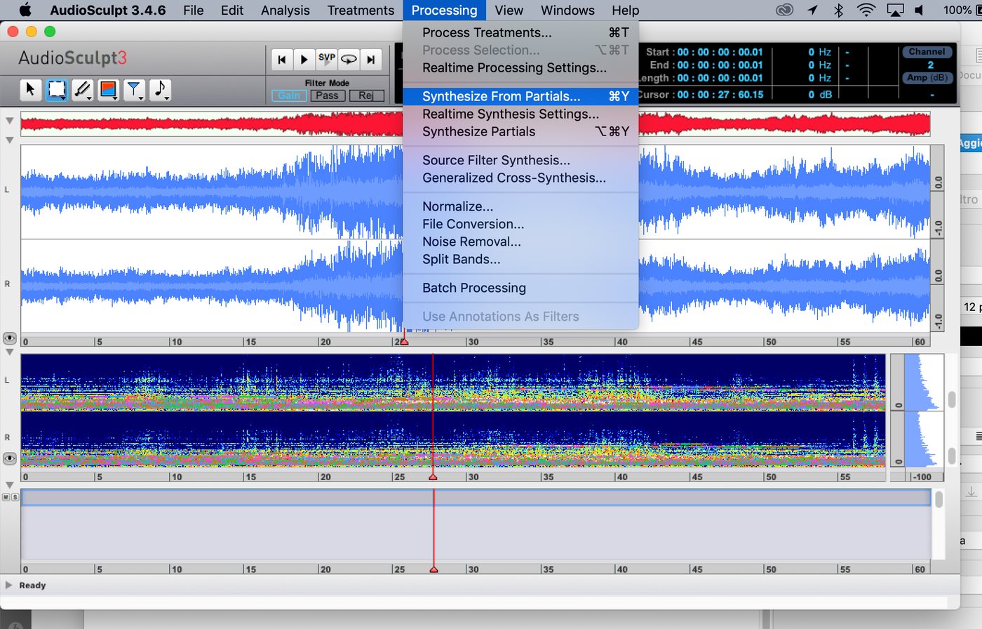Set filter mode to Rej
982x629 pixels.
tap(366, 95)
